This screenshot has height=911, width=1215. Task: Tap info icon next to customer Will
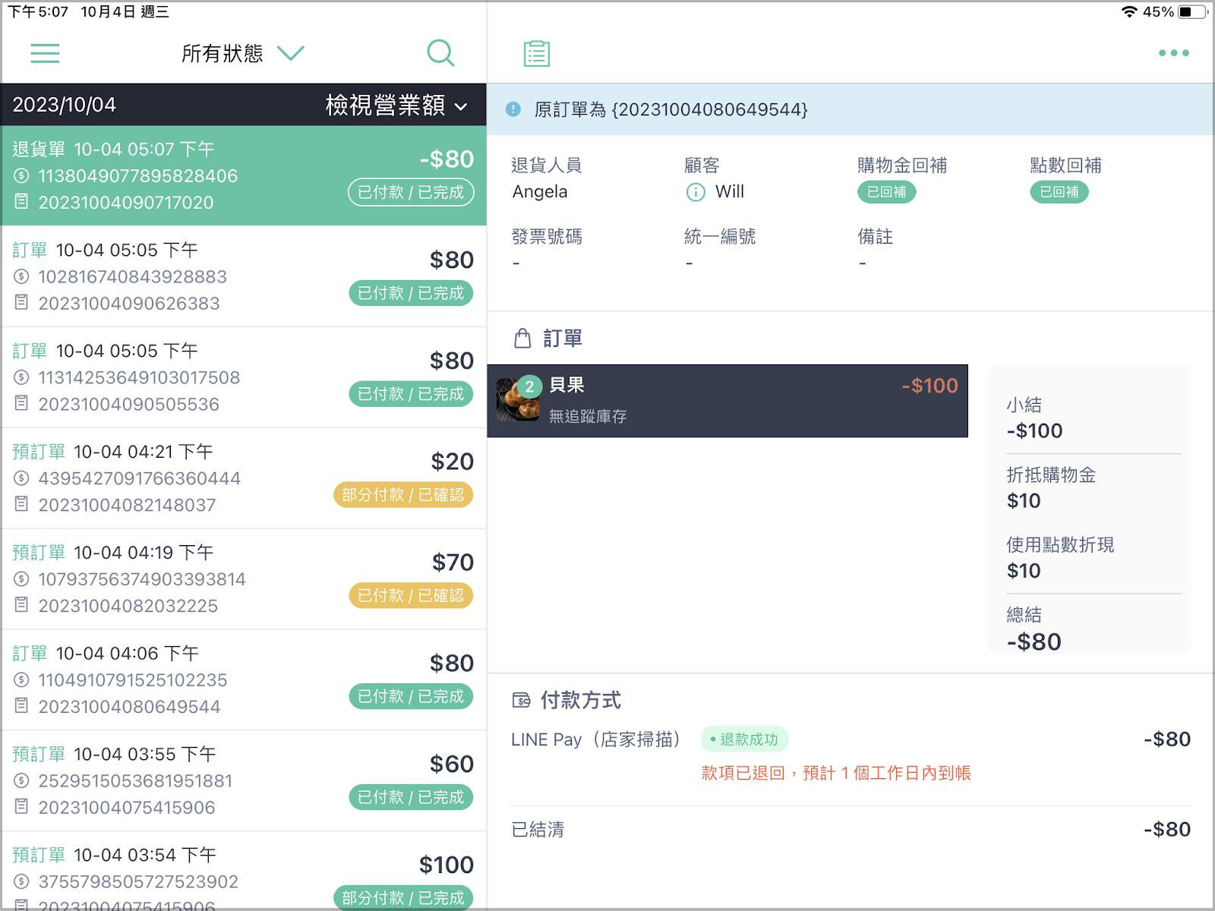click(696, 192)
